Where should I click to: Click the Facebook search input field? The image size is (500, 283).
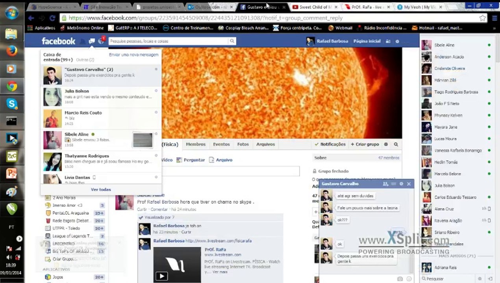pos(169,41)
